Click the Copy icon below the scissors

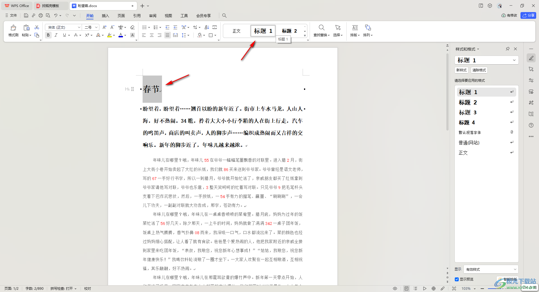click(37, 35)
